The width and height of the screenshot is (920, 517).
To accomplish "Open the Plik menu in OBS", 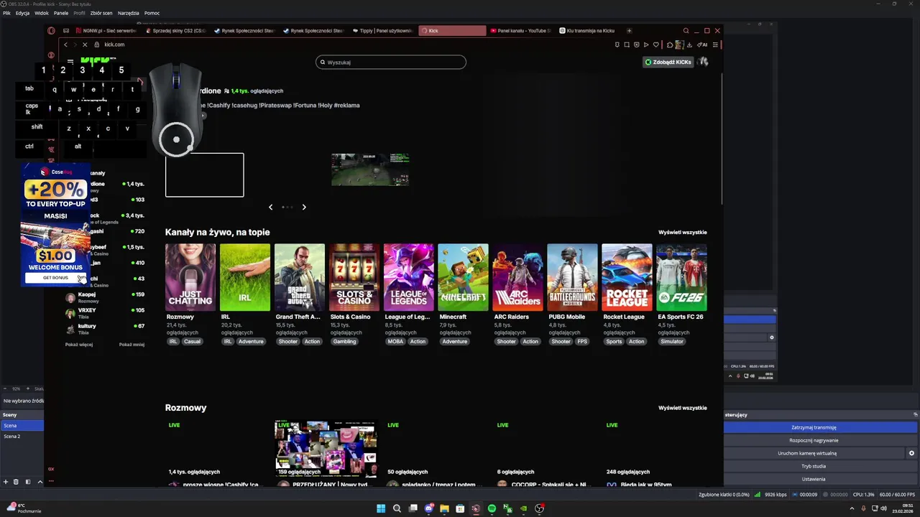I will click(x=6, y=13).
